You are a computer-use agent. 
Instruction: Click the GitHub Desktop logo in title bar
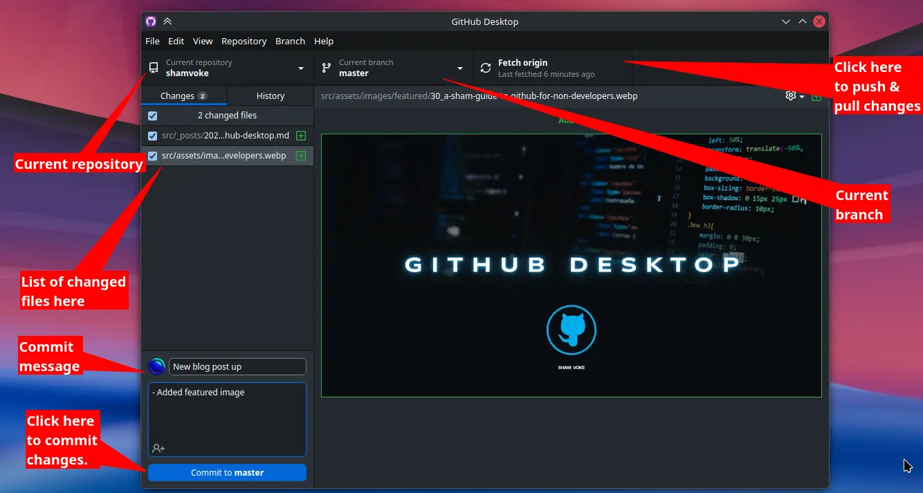click(x=151, y=21)
